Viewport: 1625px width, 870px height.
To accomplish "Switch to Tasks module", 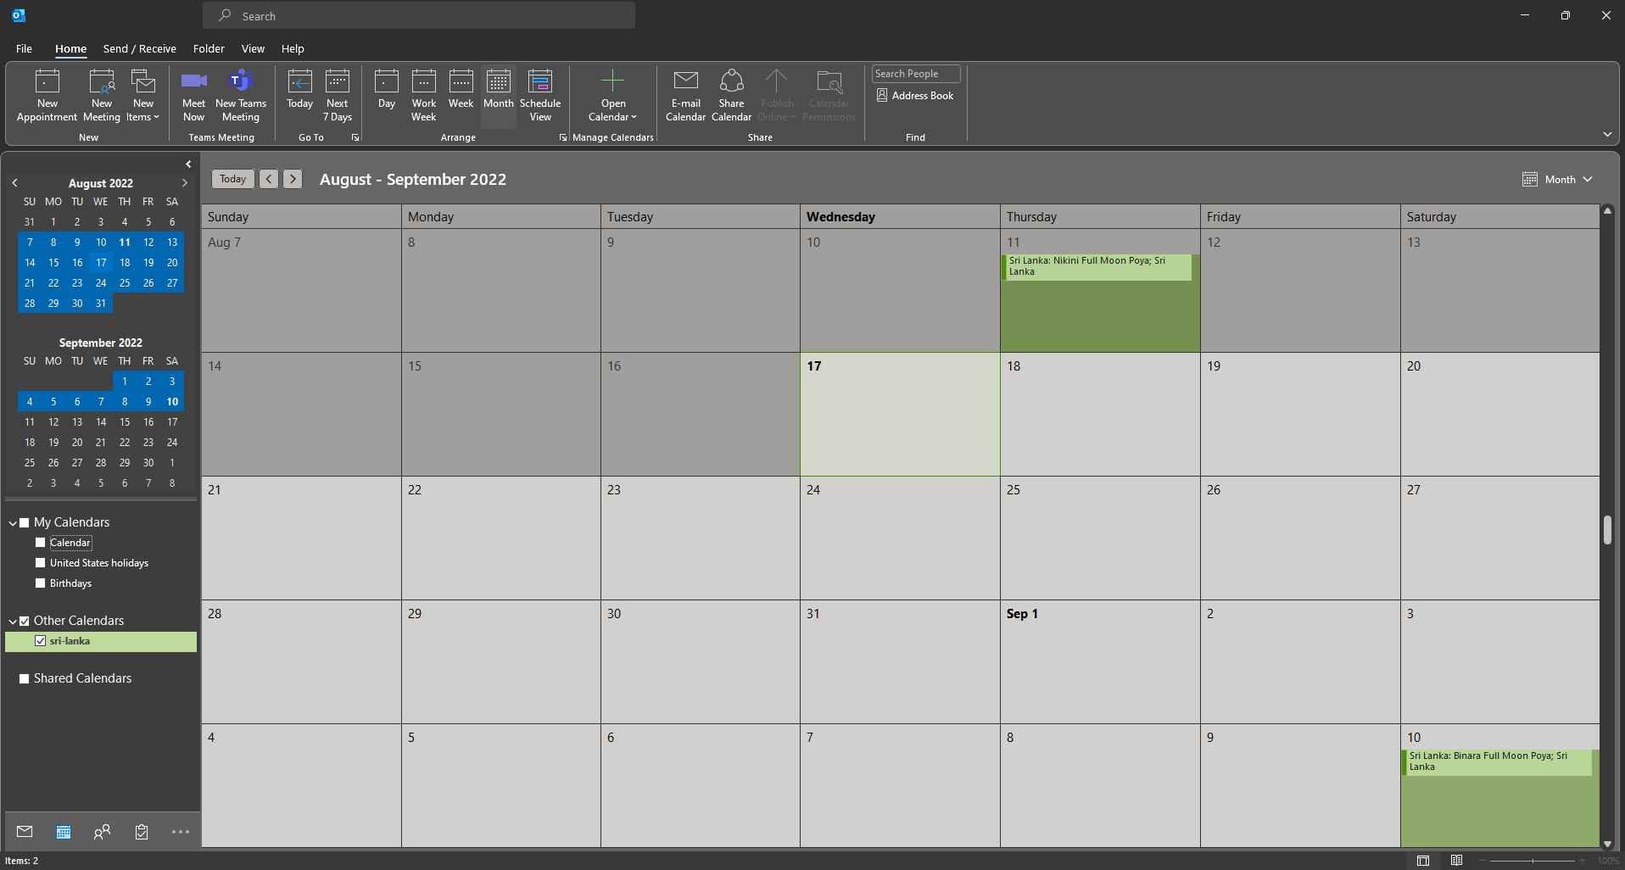I will pos(142,832).
